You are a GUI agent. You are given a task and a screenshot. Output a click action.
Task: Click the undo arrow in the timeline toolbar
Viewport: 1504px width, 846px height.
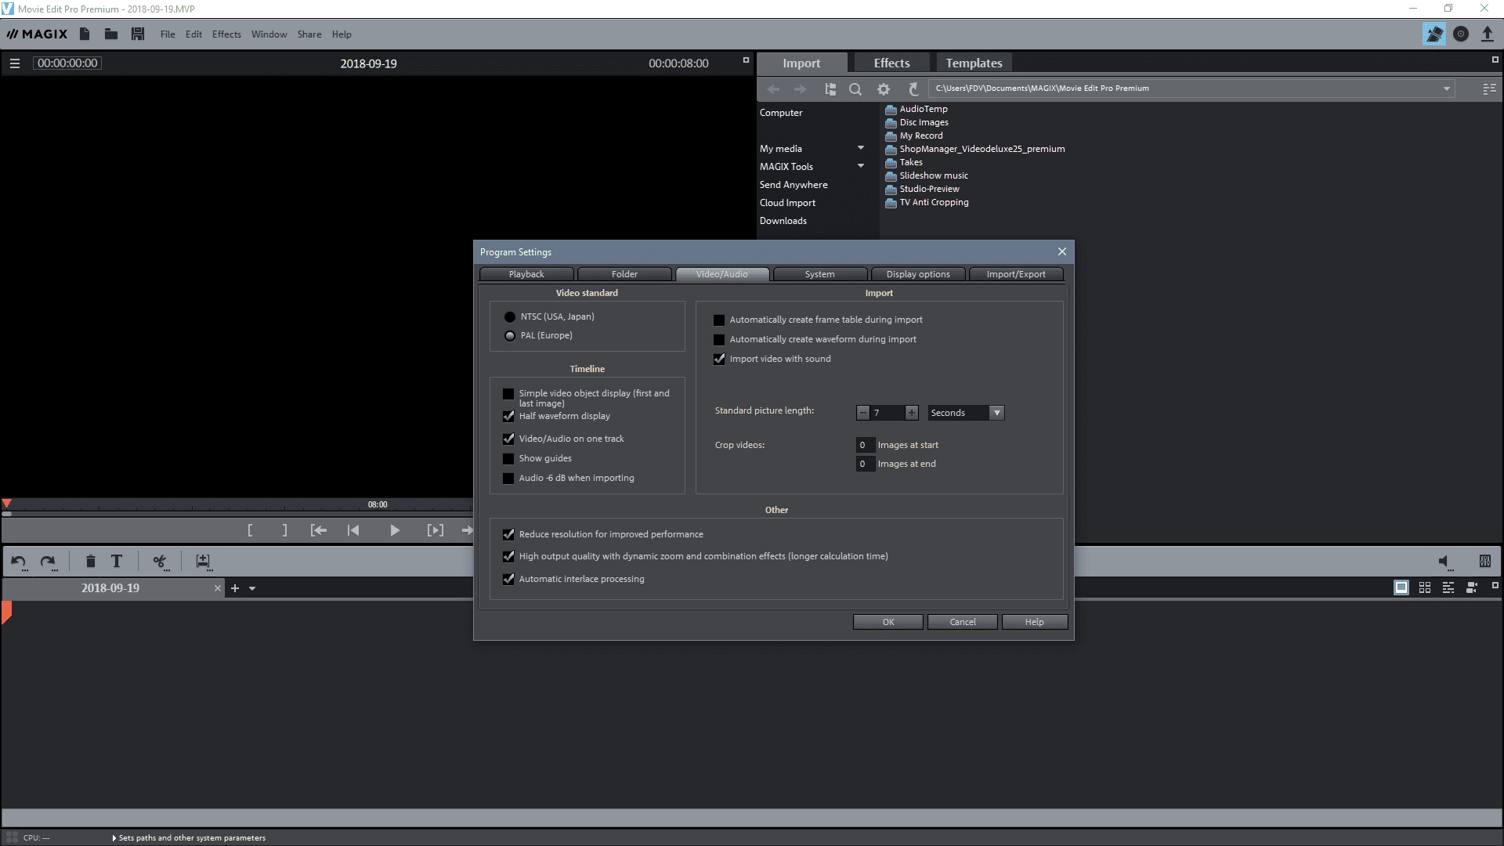[19, 561]
